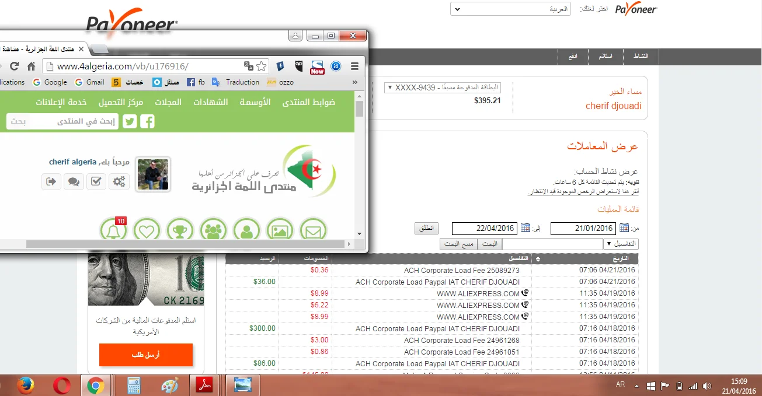Click the orange أرسل طلب button
The width and height of the screenshot is (762, 396).
145,355
